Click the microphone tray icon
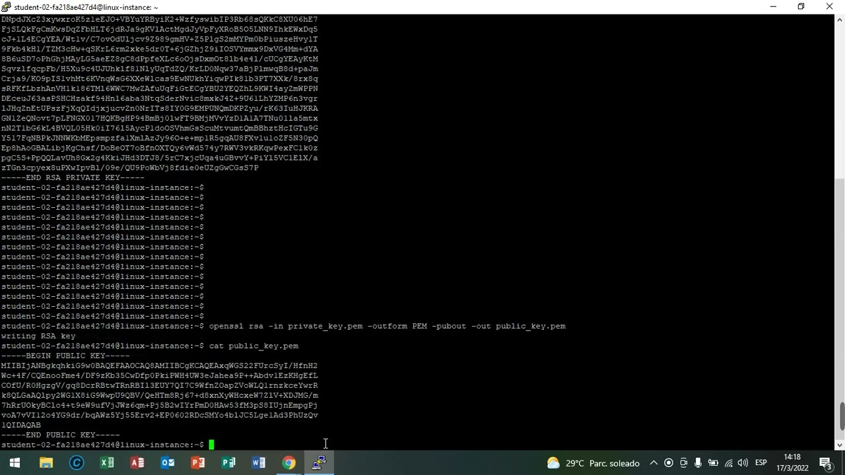Screen dimensions: 845x475 [x=698, y=463]
